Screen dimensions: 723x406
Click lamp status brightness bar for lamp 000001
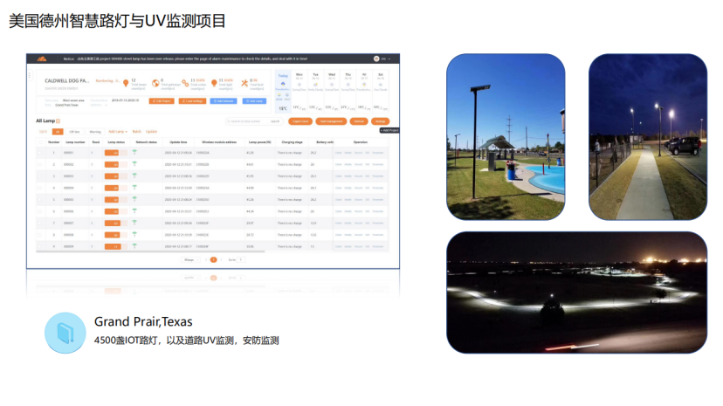coord(116,153)
